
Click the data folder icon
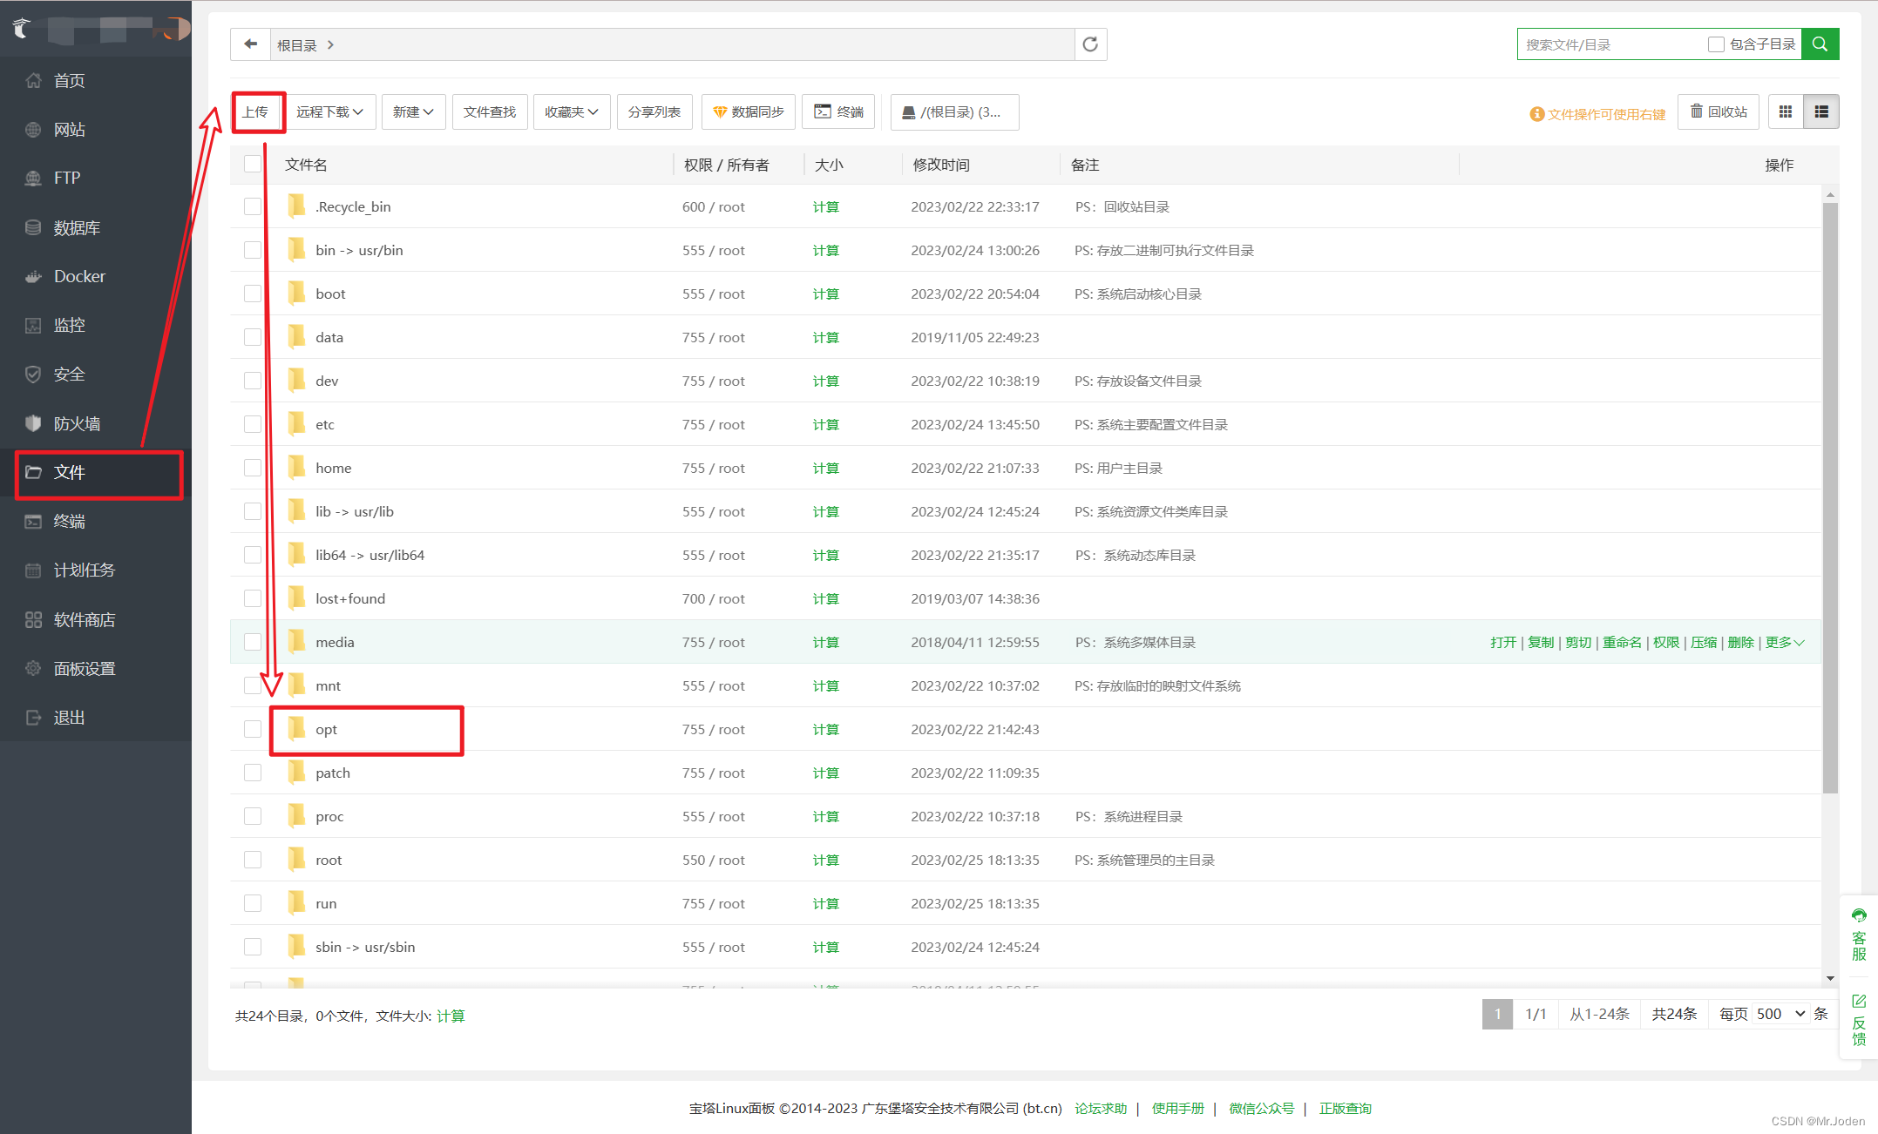(296, 336)
